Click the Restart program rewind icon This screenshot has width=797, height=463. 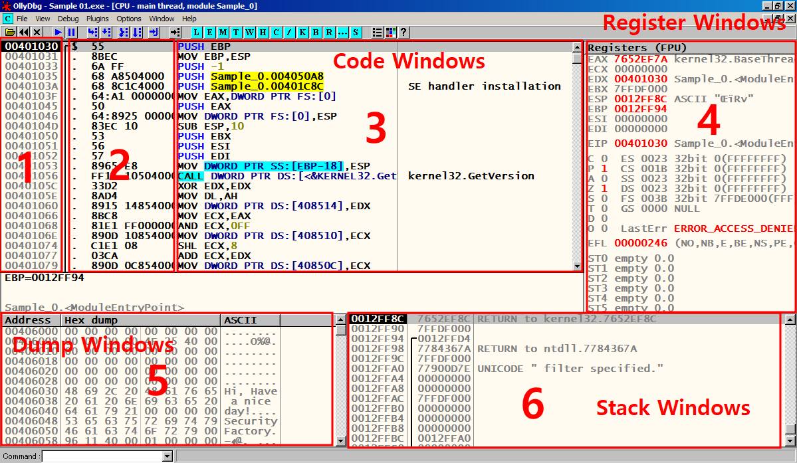23,32
